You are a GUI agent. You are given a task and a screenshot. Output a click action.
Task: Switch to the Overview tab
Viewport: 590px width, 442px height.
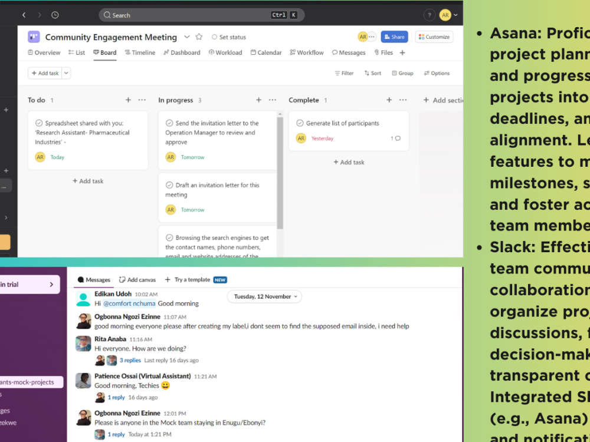pyautogui.click(x=44, y=52)
